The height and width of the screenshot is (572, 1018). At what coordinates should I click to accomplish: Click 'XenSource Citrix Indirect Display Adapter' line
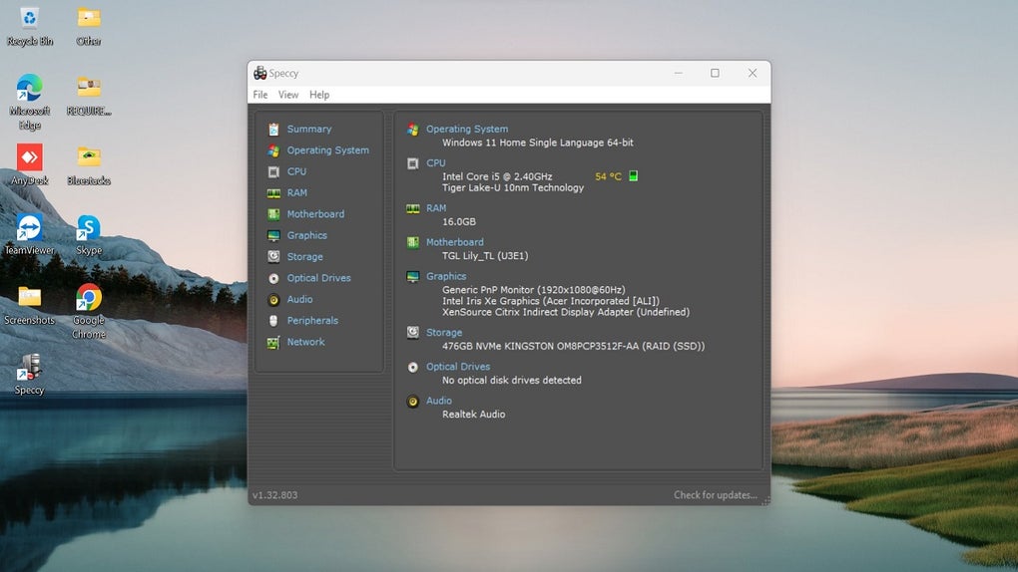[566, 312]
